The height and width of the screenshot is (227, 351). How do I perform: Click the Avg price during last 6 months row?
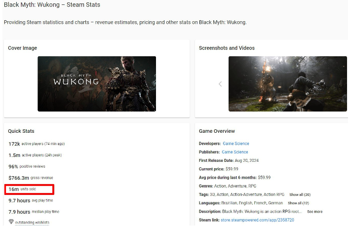coord(234,178)
